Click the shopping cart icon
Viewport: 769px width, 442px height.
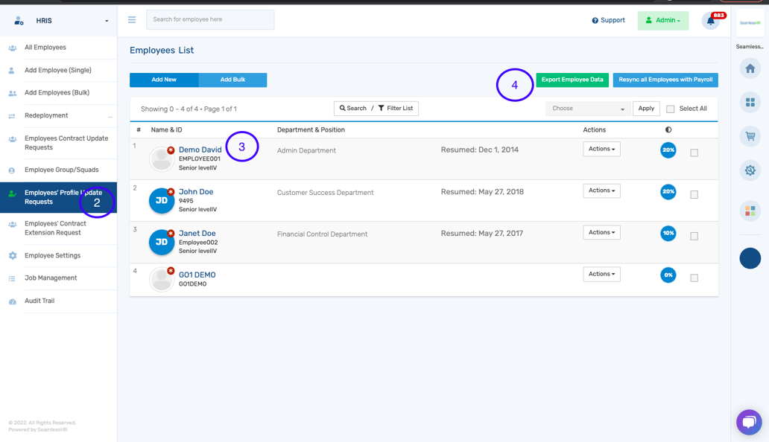[750, 136]
